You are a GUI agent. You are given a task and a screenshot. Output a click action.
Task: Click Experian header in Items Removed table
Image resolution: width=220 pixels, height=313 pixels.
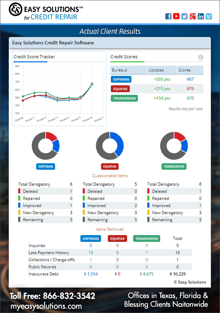(91, 238)
